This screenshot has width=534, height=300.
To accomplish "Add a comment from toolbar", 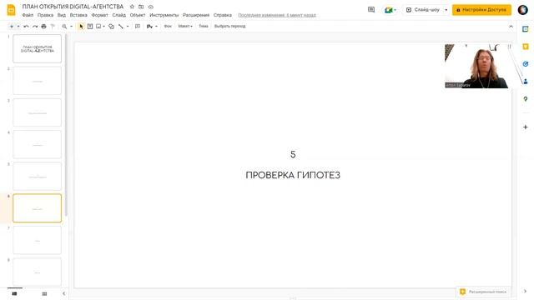I will click(x=138, y=26).
